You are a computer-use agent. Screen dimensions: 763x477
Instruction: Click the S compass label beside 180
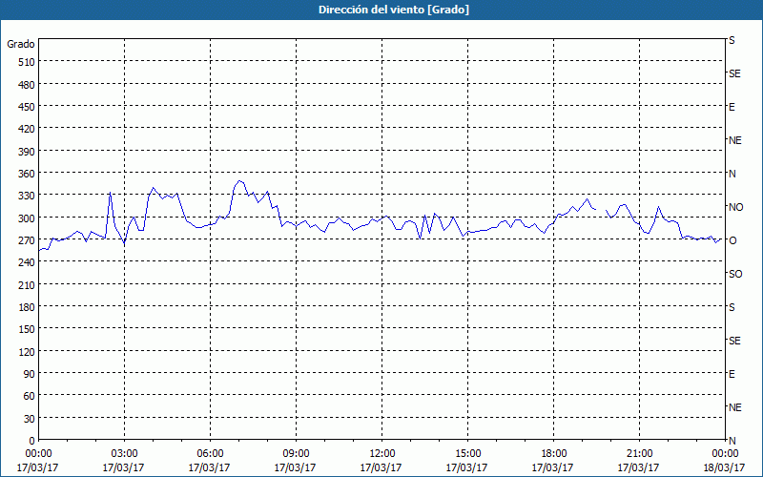tap(732, 307)
